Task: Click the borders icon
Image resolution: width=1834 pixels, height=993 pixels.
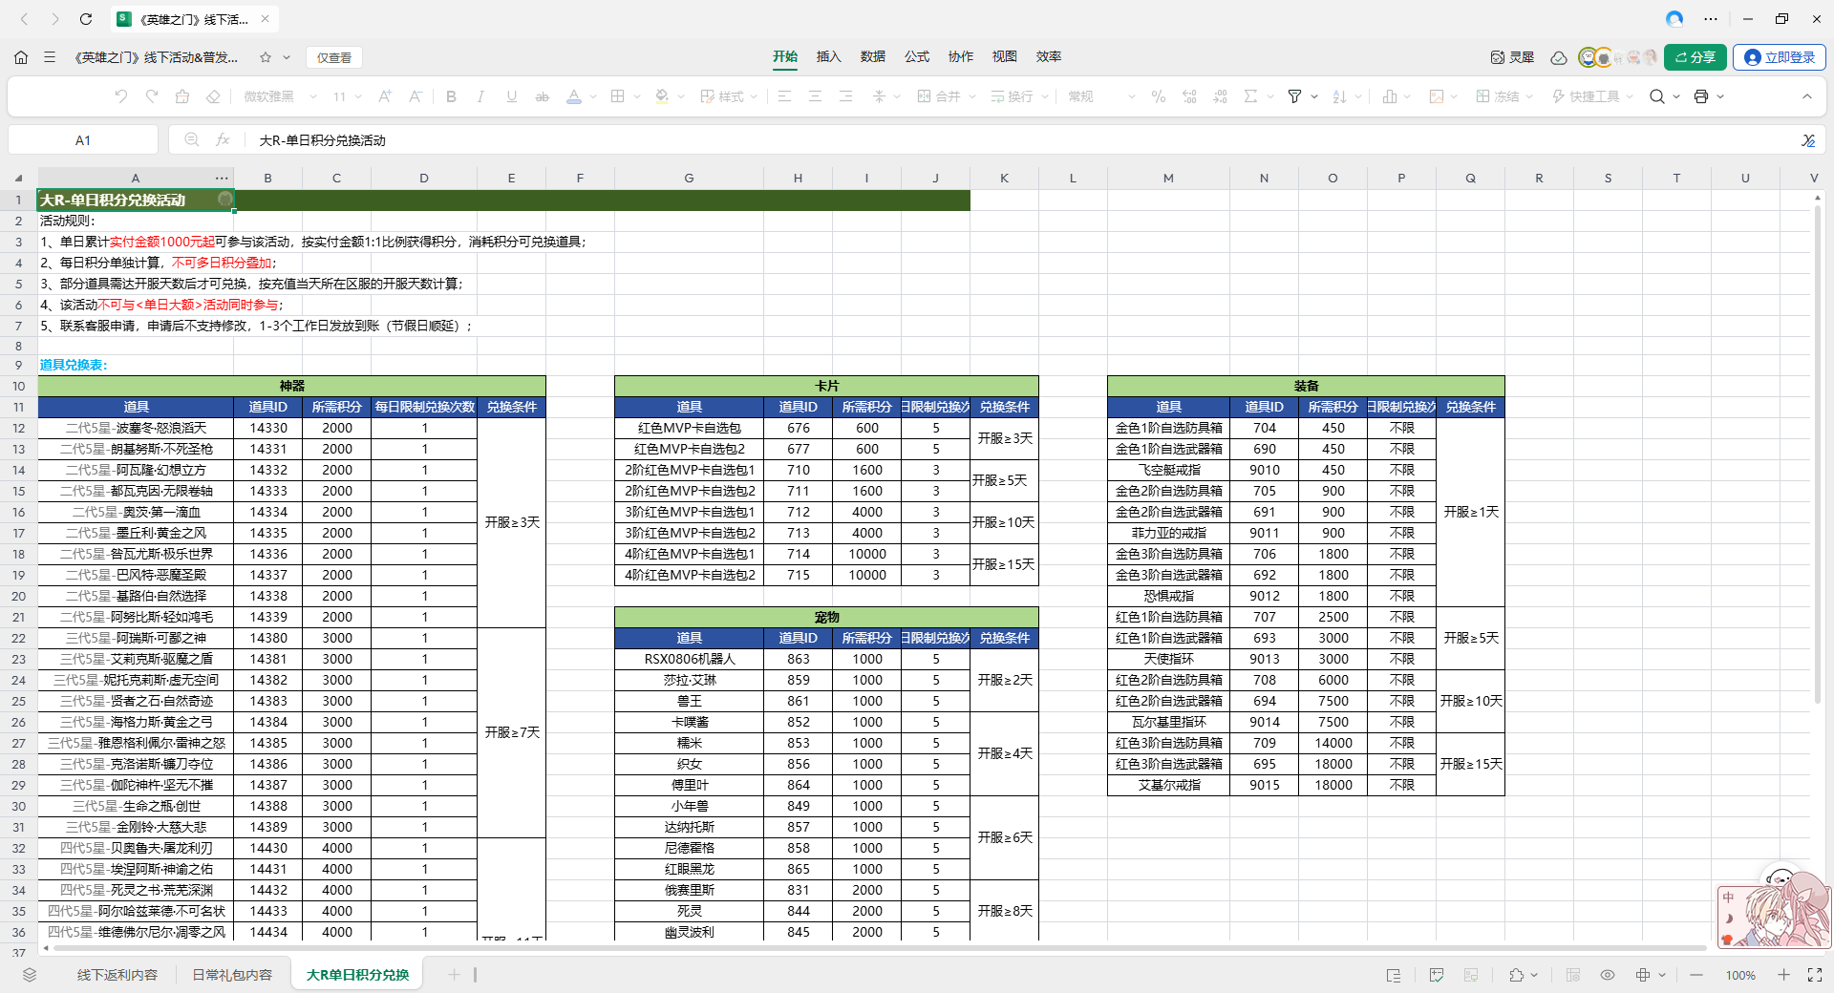Action: (618, 96)
